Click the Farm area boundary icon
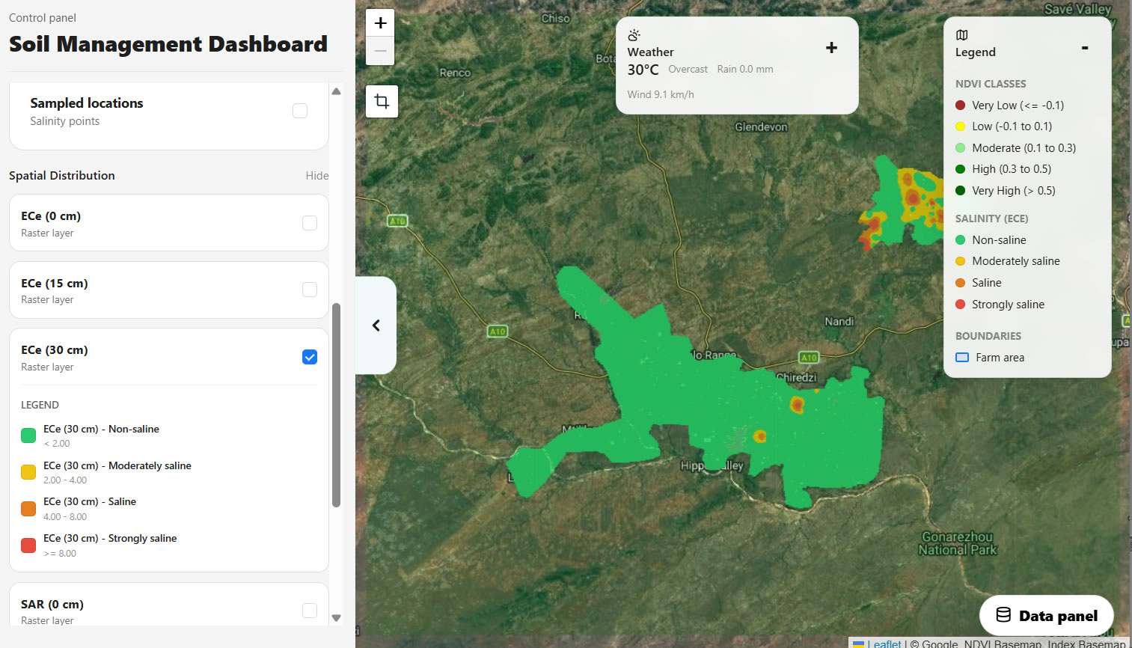 pyautogui.click(x=962, y=358)
